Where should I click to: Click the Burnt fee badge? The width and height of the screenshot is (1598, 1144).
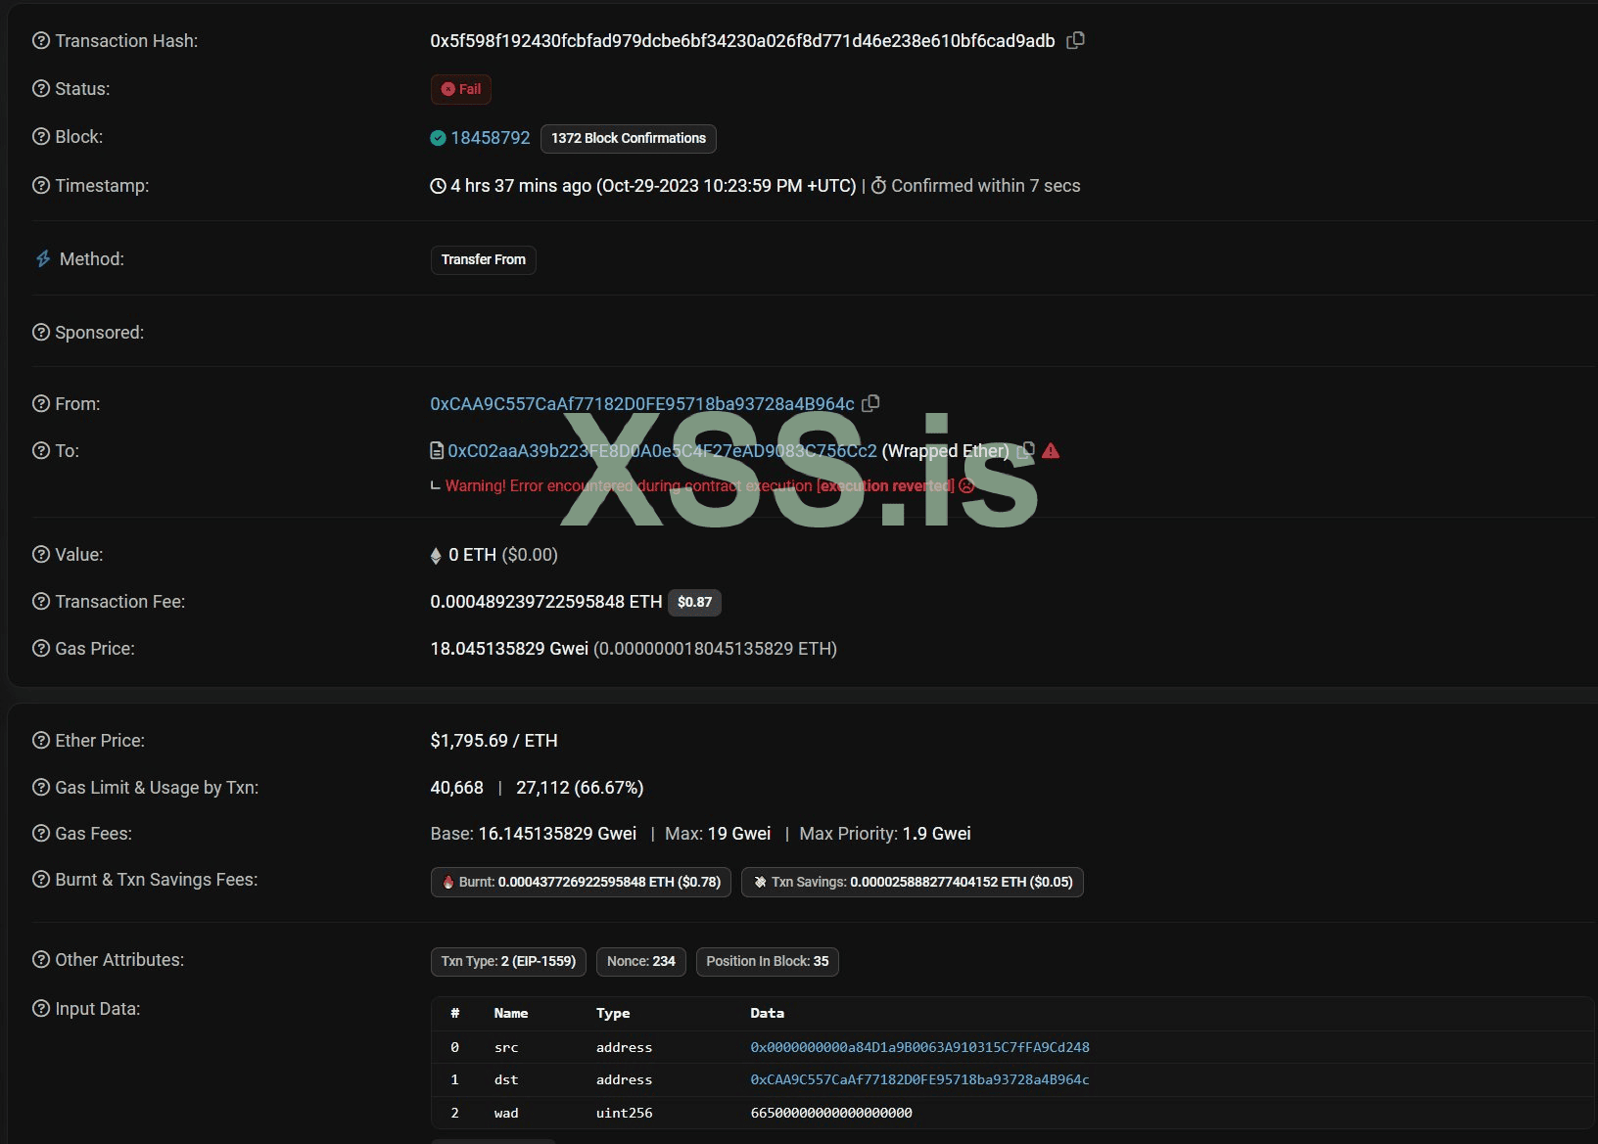581,882
